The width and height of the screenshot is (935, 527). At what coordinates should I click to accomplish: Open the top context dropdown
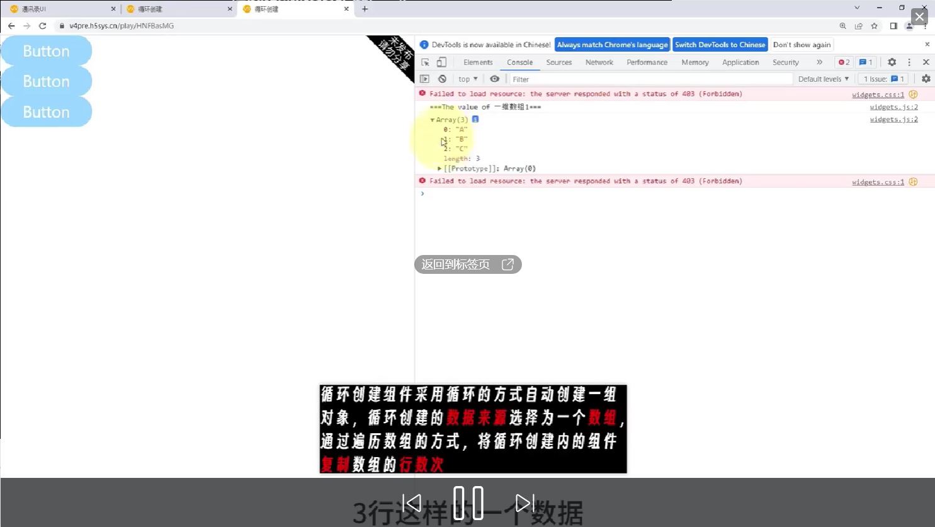(x=468, y=79)
